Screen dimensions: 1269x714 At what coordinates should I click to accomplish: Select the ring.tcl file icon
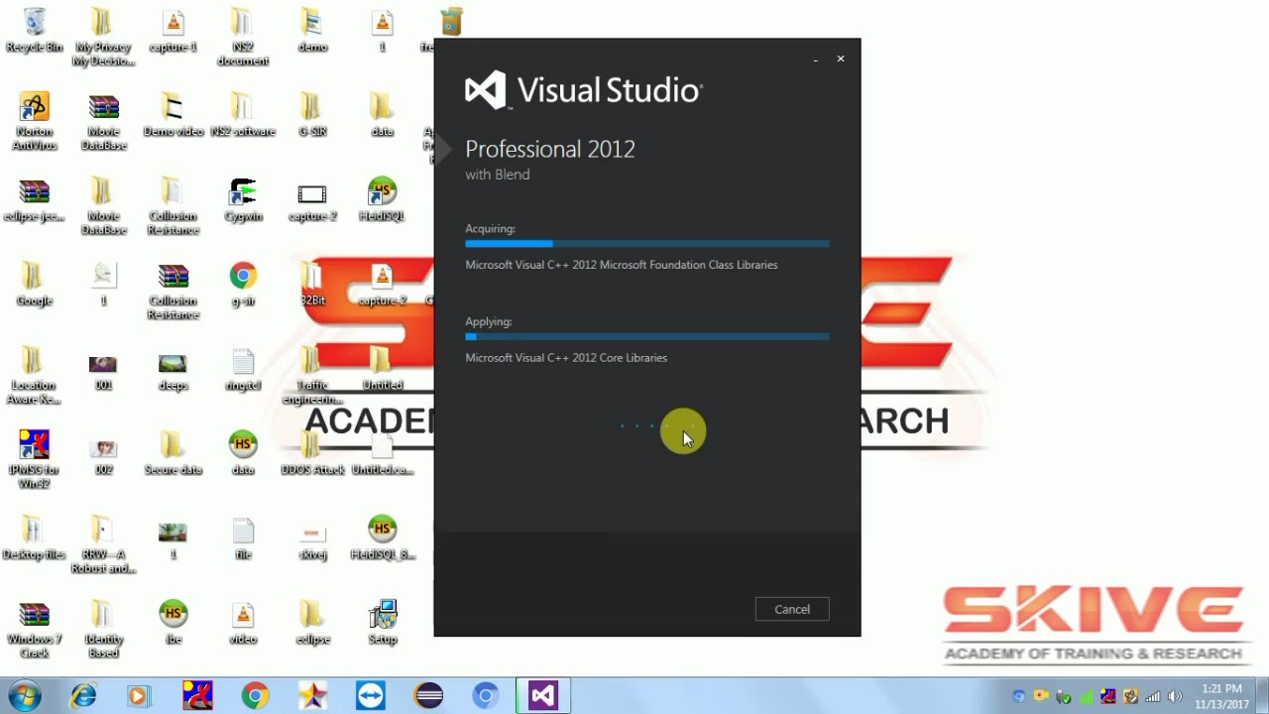coord(243,370)
